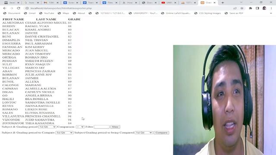The width and height of the screenshot is (276, 155).
Task: Select the VILLANUEVA cell
Action: [x=13, y=116]
